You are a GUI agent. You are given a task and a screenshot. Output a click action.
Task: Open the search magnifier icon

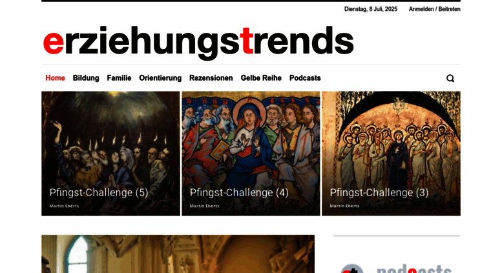pyautogui.click(x=450, y=78)
